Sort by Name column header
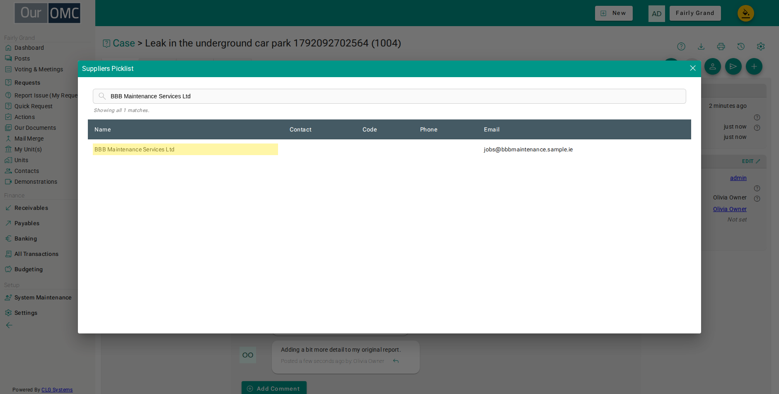 coord(102,129)
